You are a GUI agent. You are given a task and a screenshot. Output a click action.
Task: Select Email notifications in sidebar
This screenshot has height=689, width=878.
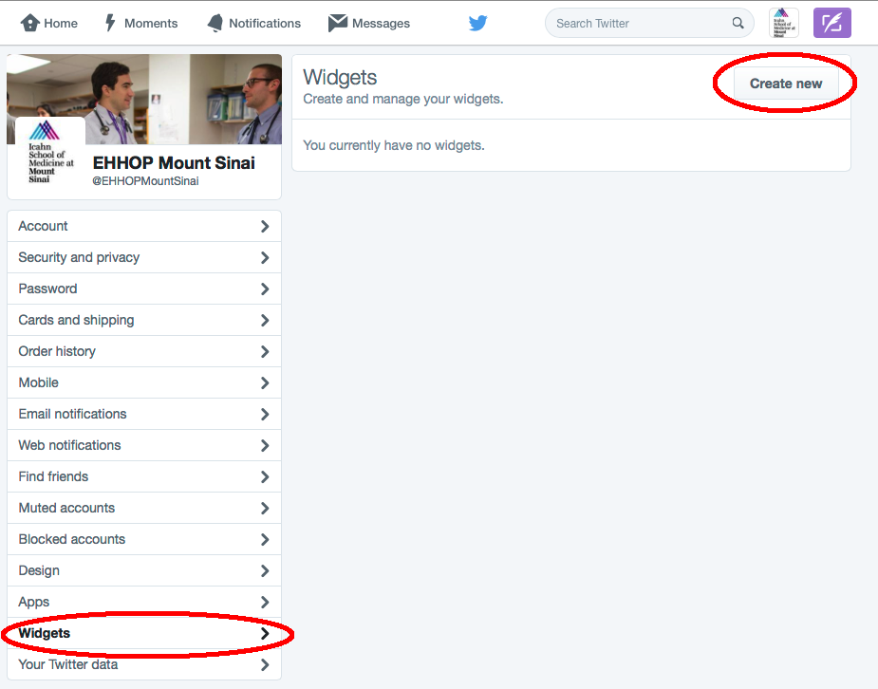click(x=72, y=414)
